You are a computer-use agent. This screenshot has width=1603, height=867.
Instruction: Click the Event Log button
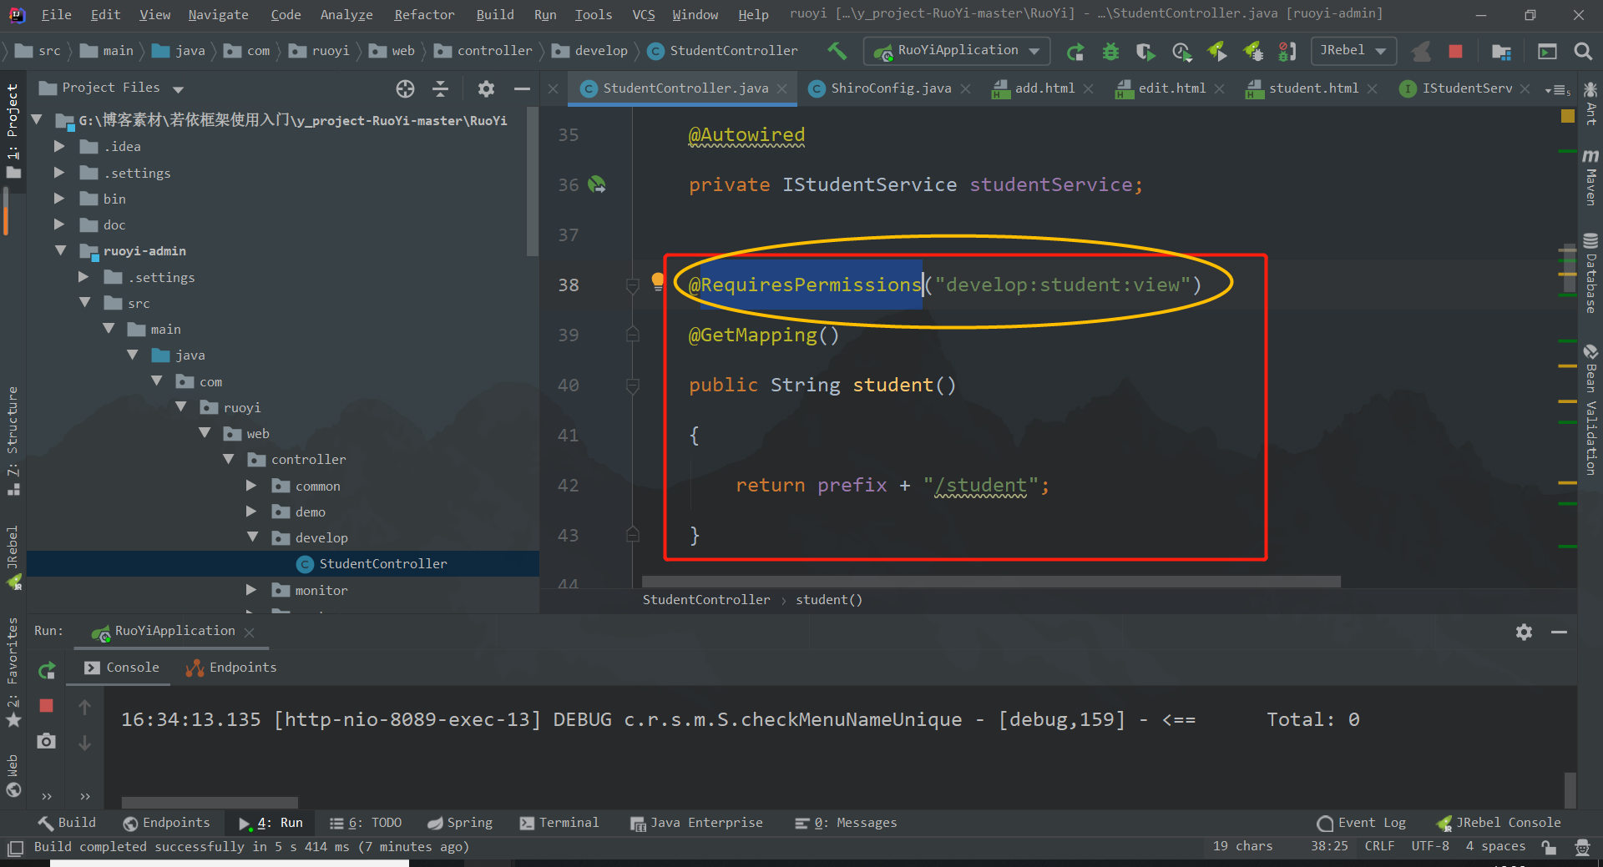[x=1362, y=823]
